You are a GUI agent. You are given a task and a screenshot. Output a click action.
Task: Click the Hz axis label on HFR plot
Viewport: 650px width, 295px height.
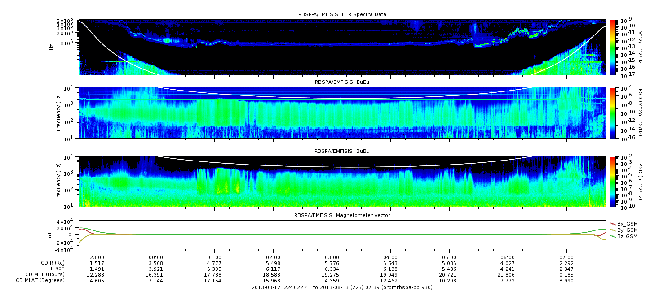[51, 47]
